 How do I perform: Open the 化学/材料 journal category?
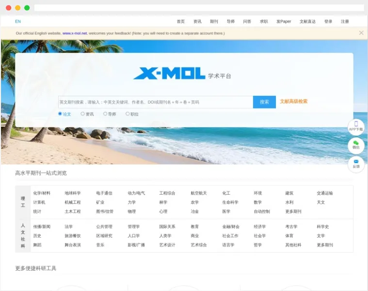tap(42, 193)
